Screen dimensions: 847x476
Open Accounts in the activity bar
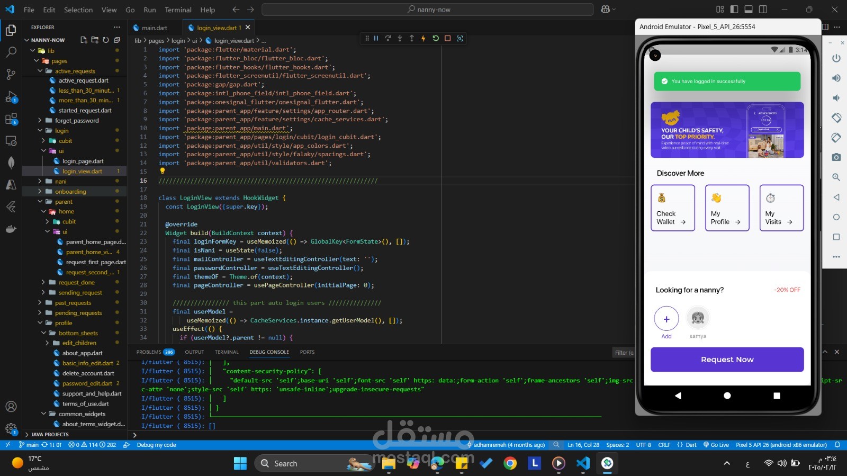click(11, 407)
